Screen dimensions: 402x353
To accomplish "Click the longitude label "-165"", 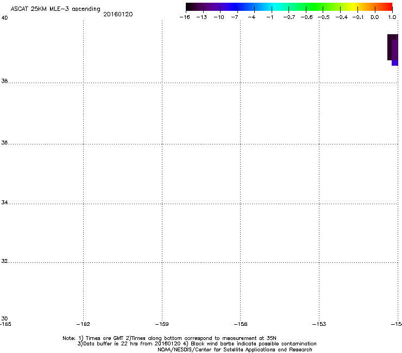I will pos(5,324).
